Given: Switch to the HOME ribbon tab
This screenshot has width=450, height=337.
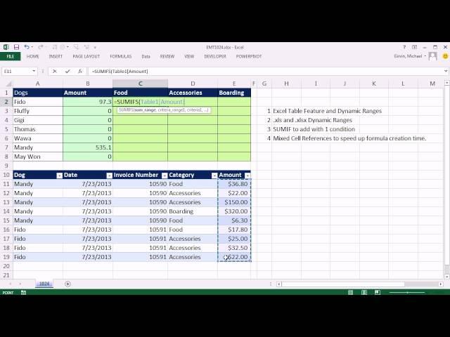Looking at the screenshot, I should click(33, 56).
